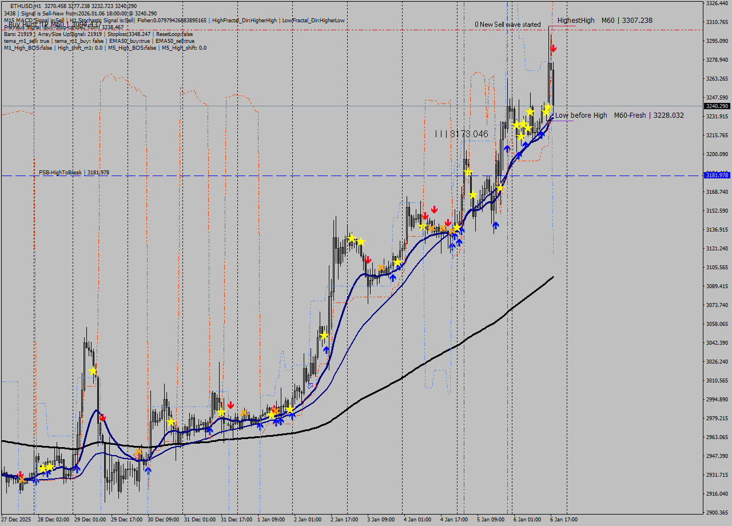Click the 2 Jan 17:00 time axis label
The image size is (732, 526).
[x=344, y=520]
